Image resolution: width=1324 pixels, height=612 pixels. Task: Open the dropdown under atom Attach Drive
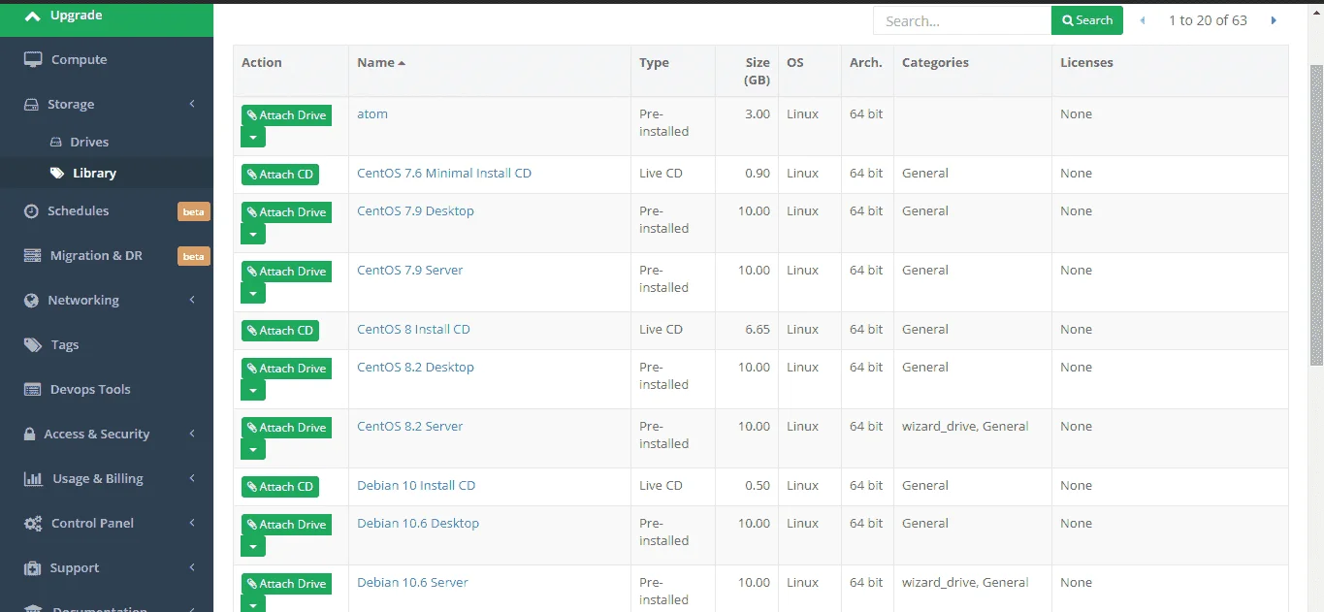(x=253, y=138)
